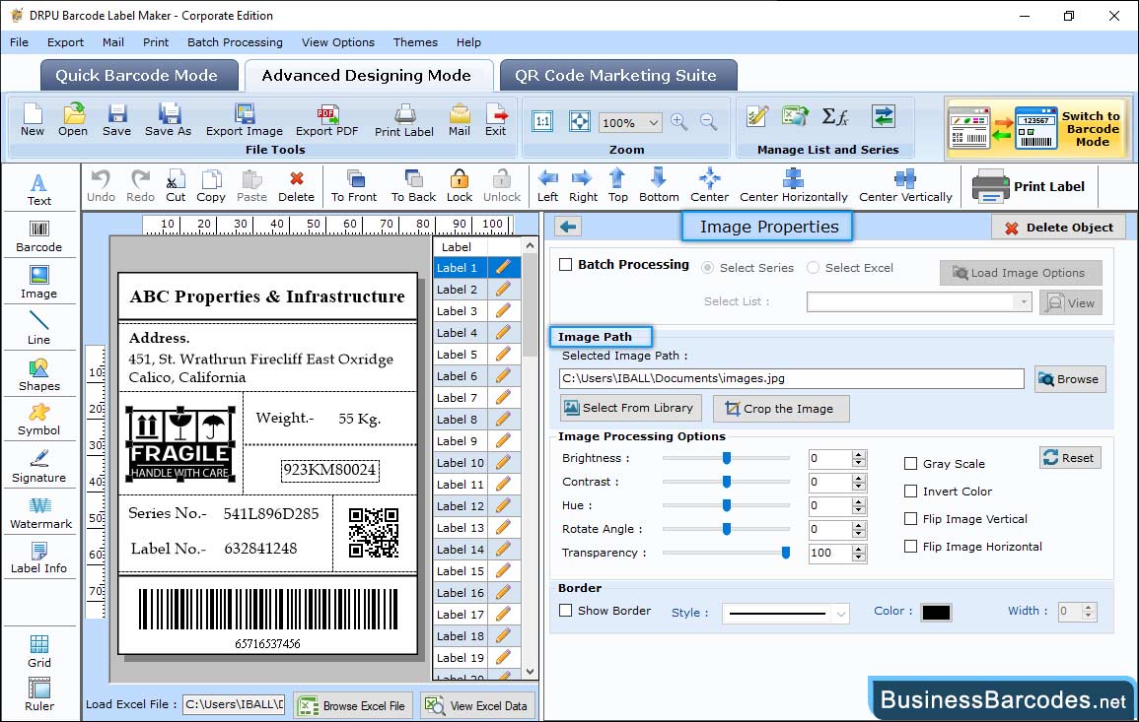This screenshot has height=722, width=1139.
Task: Reset image processing options
Action: pyautogui.click(x=1069, y=458)
